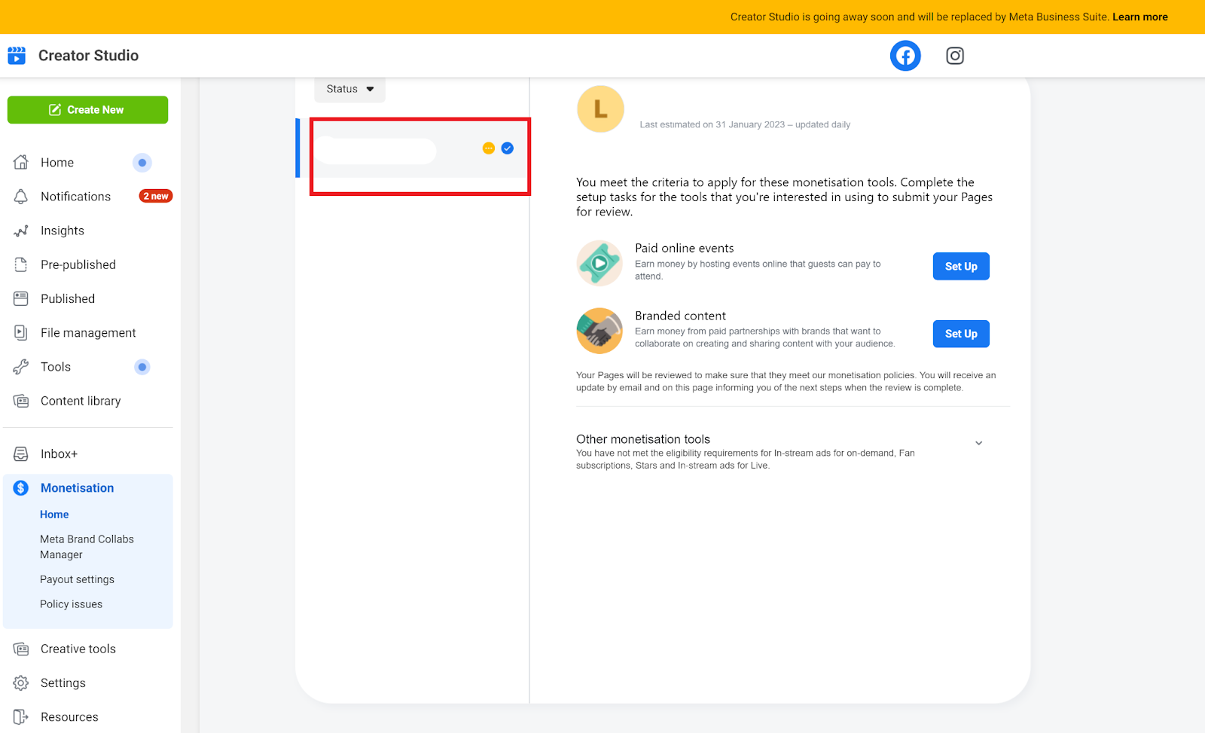The height and width of the screenshot is (733, 1205).
Task: Select Monetisation Home sub-item
Action: coord(54,515)
